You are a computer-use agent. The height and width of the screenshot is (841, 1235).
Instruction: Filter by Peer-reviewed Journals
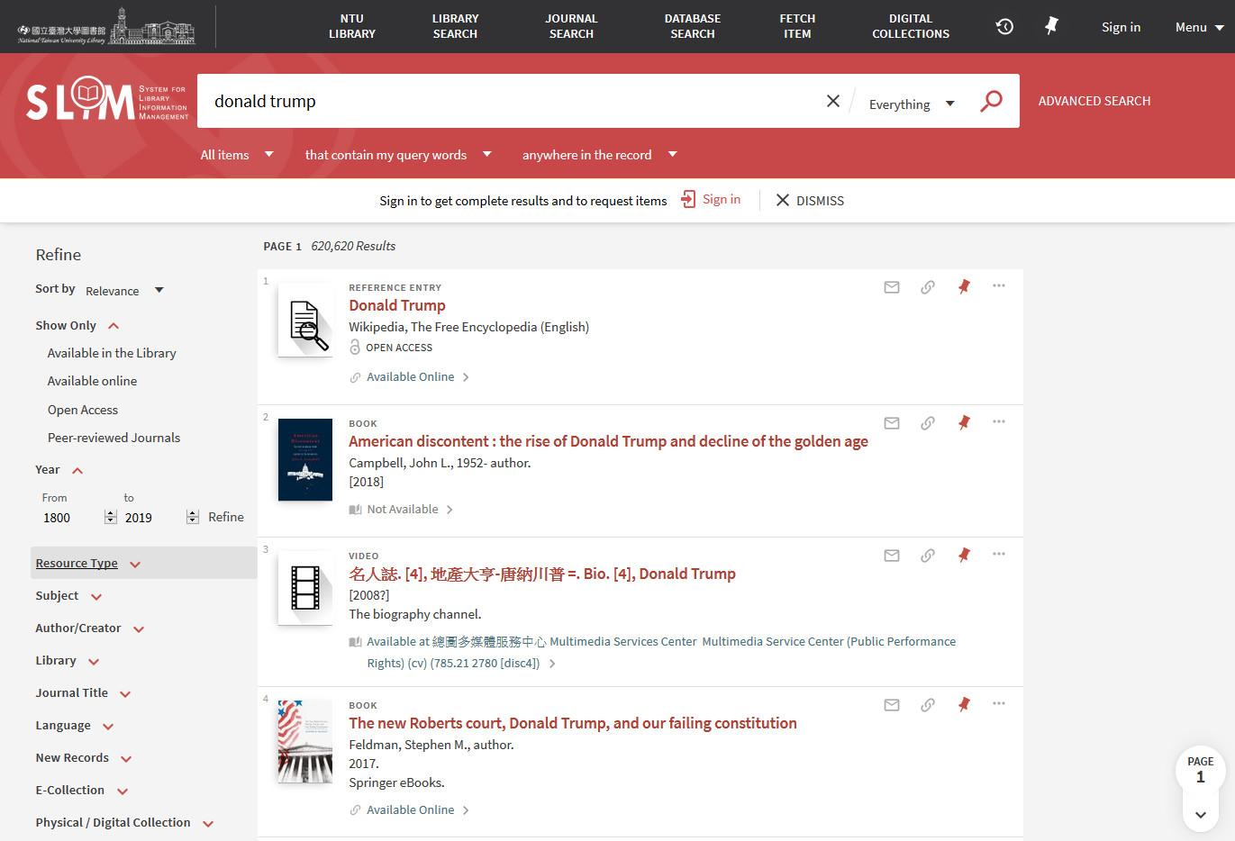click(x=114, y=438)
